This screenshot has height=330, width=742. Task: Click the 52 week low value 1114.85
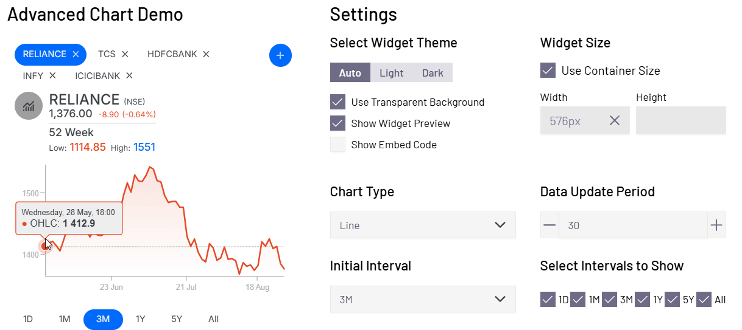(88, 147)
